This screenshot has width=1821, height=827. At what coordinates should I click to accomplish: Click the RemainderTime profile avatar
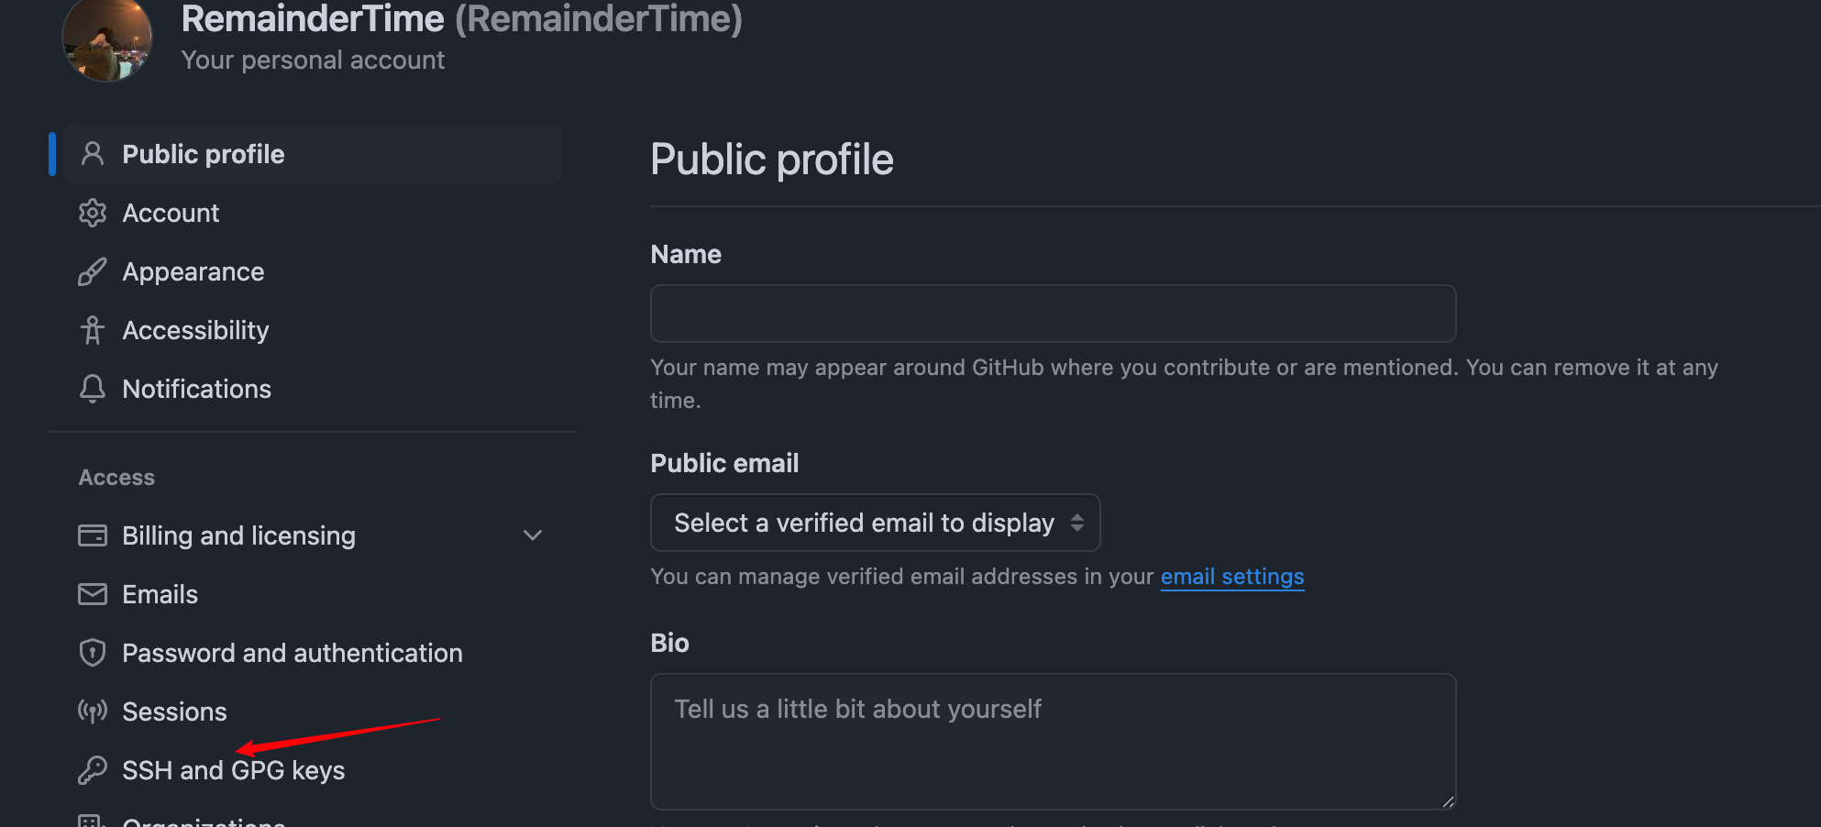(107, 39)
